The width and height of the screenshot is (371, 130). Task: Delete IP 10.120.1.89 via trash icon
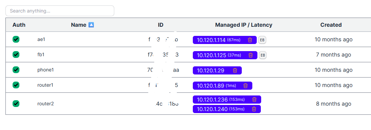pos(246,86)
